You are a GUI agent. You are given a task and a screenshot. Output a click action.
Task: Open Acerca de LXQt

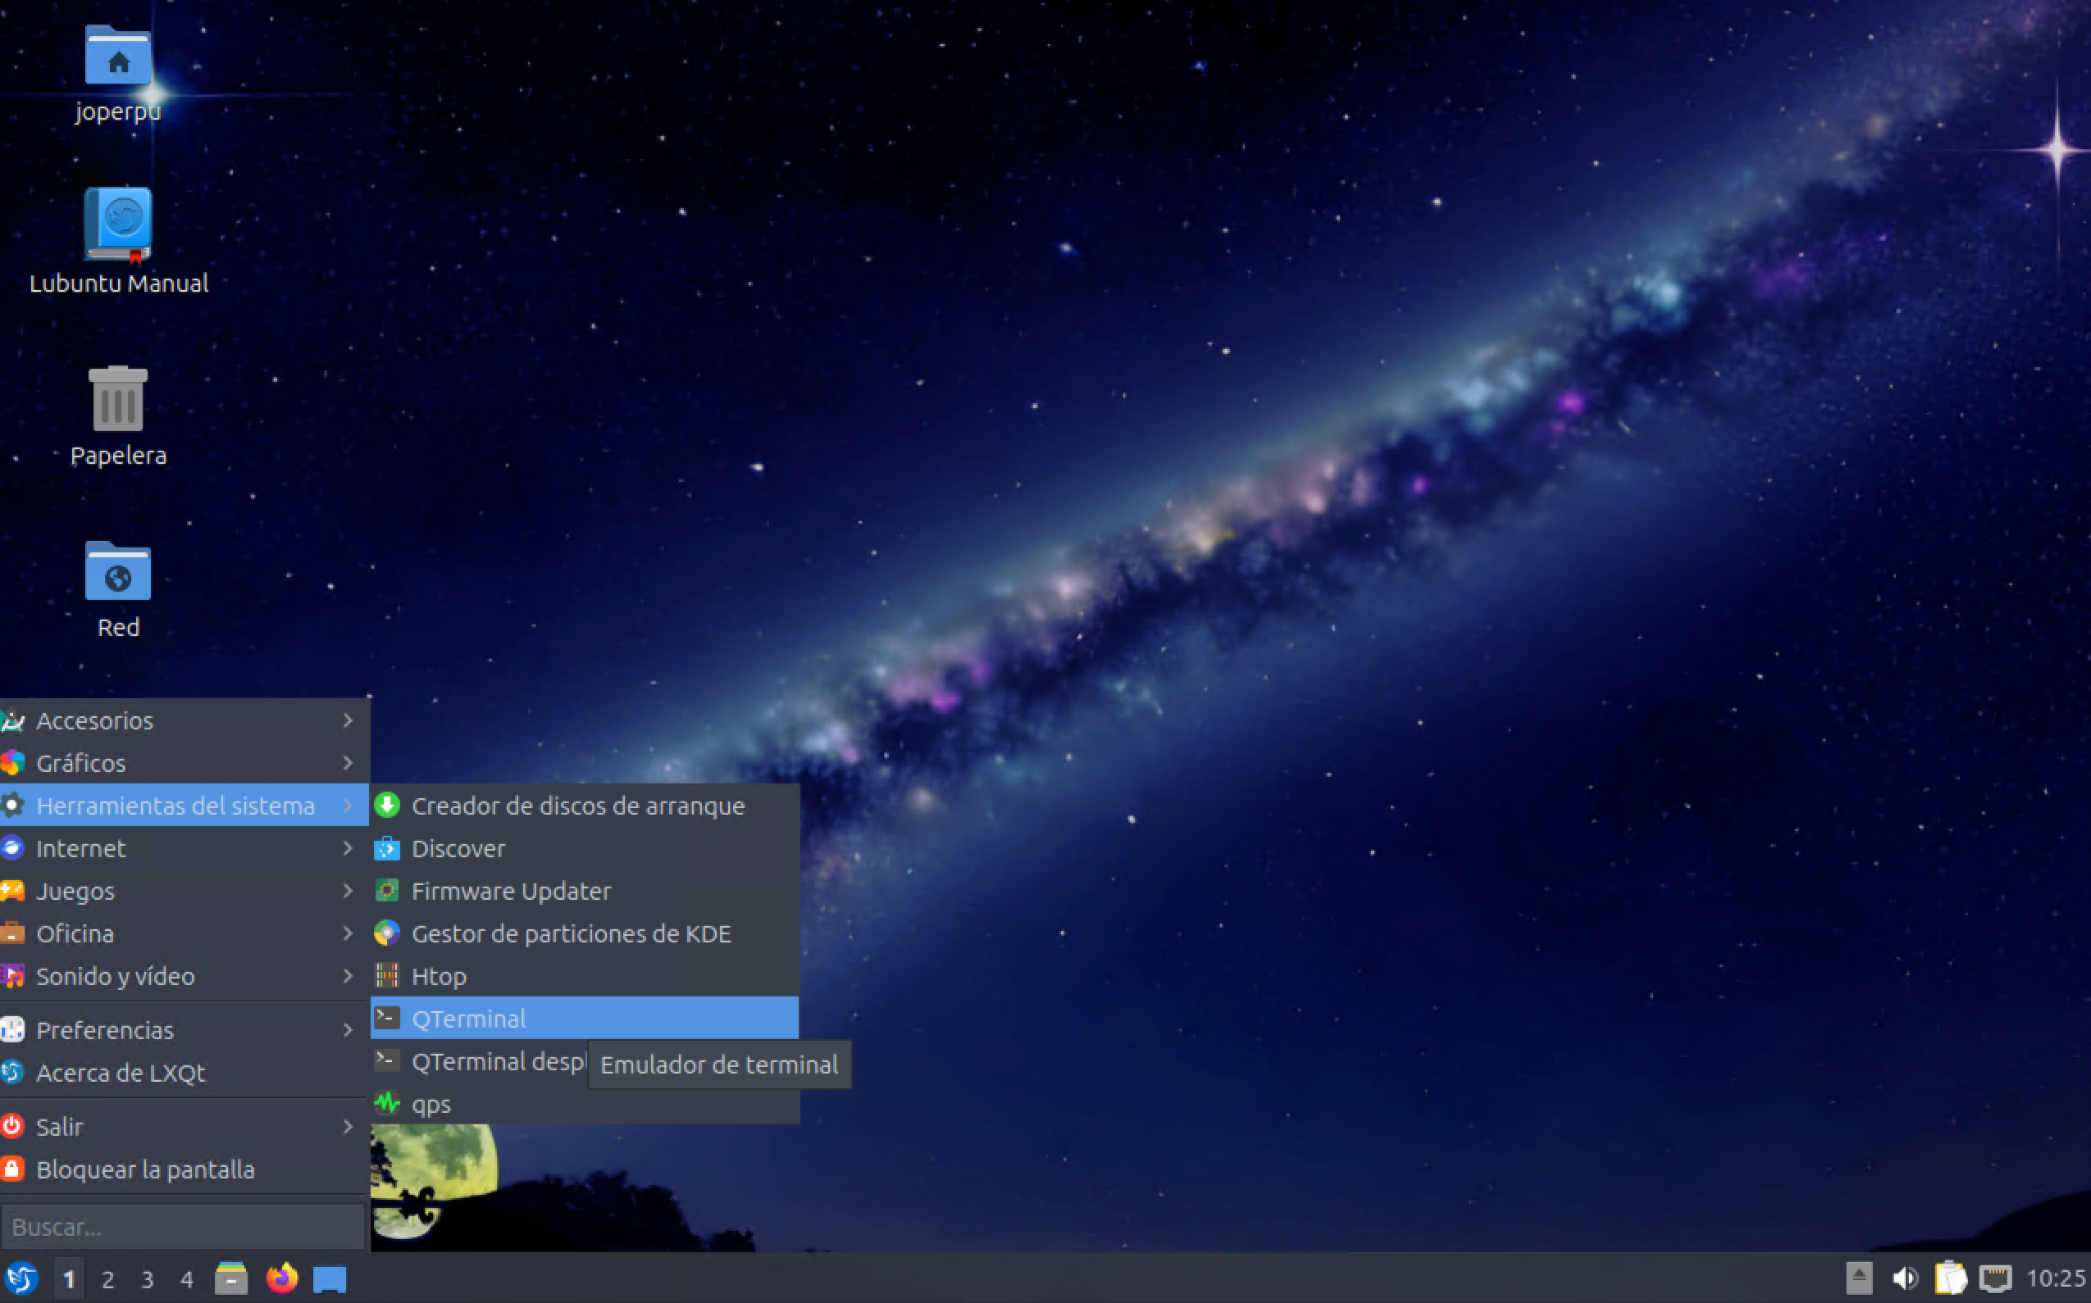(x=184, y=1073)
